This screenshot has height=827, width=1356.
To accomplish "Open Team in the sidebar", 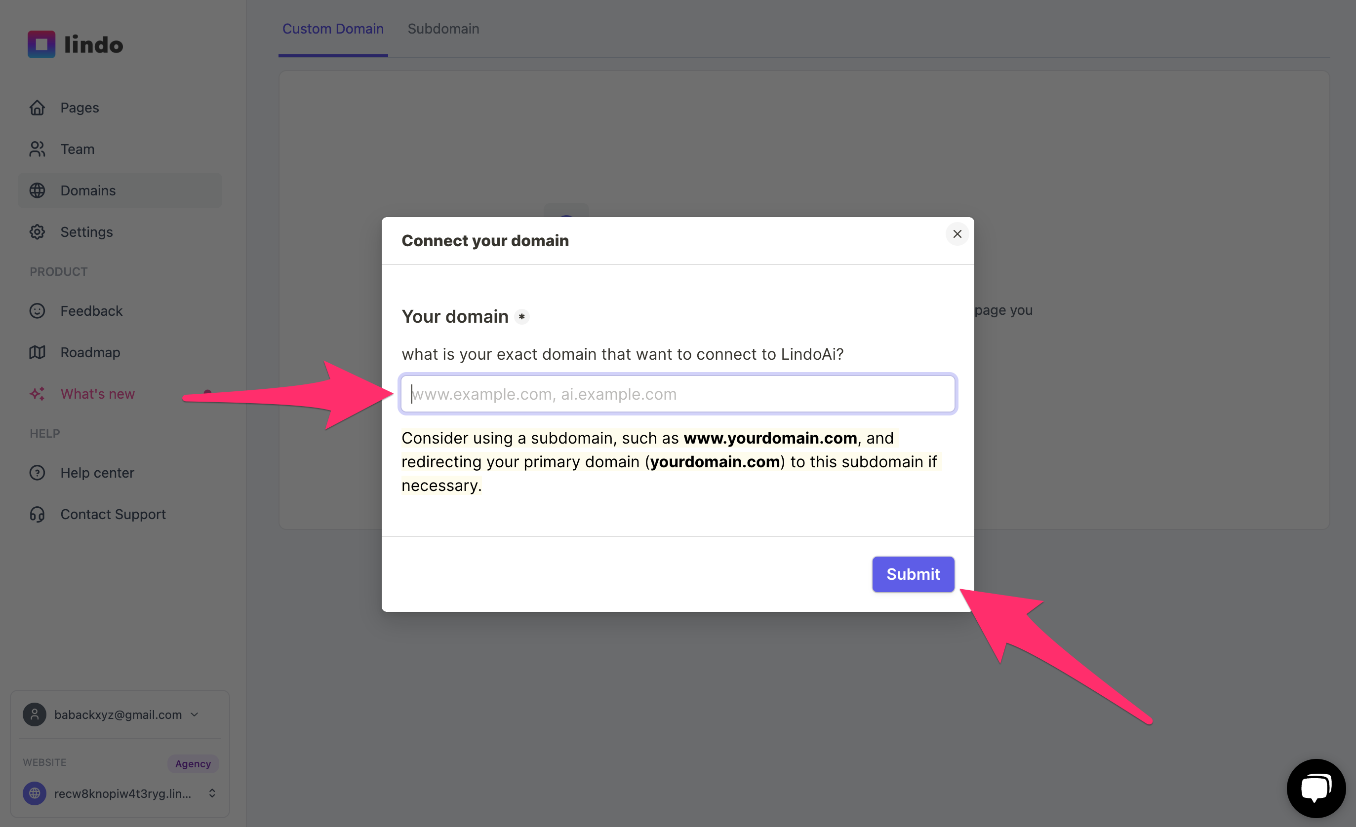I will (120, 149).
